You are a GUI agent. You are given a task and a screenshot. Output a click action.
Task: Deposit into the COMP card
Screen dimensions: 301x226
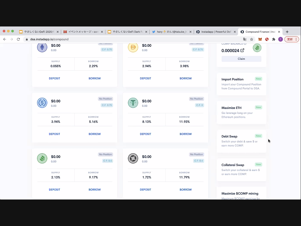click(54, 190)
